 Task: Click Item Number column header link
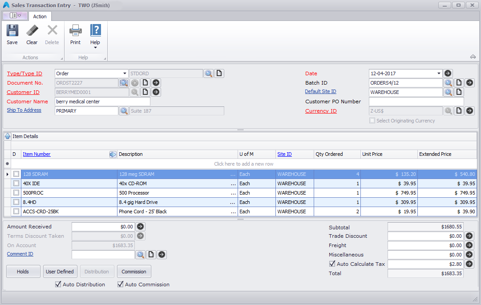36,155
